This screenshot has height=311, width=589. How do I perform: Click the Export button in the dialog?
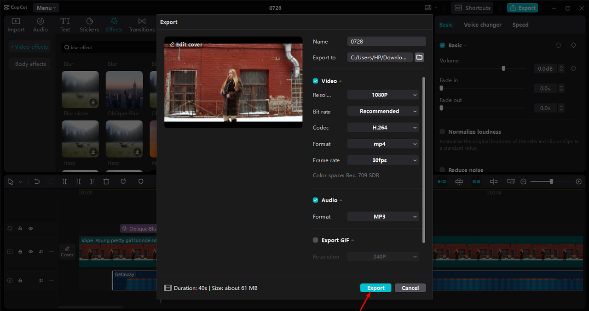coord(375,288)
